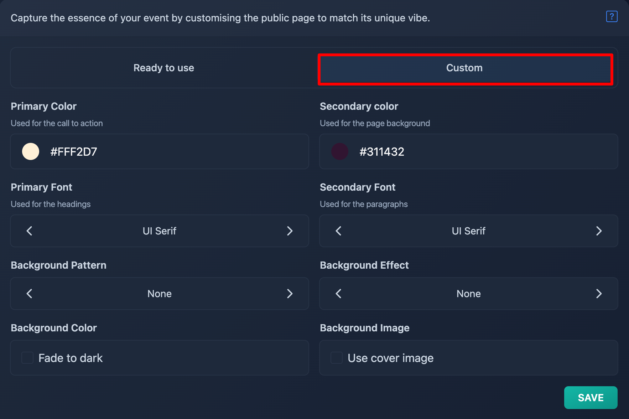Image resolution: width=629 pixels, height=419 pixels.
Task: Click the 'Background Image' heading
Action: pyautogui.click(x=365, y=328)
